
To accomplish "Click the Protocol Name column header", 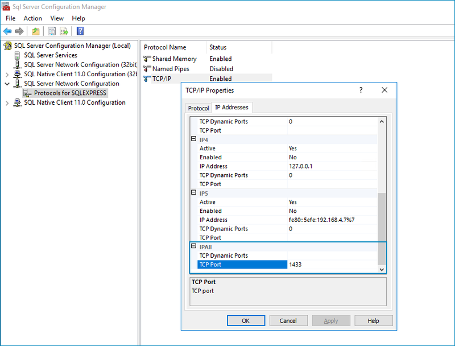I will 174,47.
